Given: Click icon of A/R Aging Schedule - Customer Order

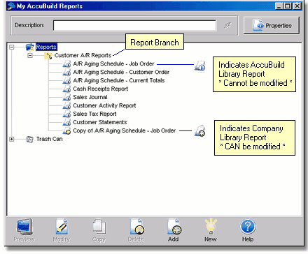Looking at the screenshot, I should 66,72.
